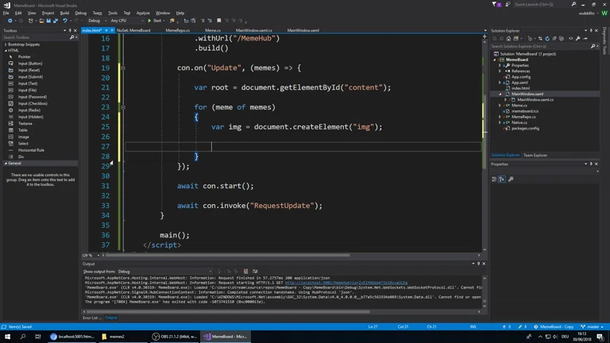Click the bookmark toolbar icon
The width and height of the screenshot is (610, 343).
(219, 21)
